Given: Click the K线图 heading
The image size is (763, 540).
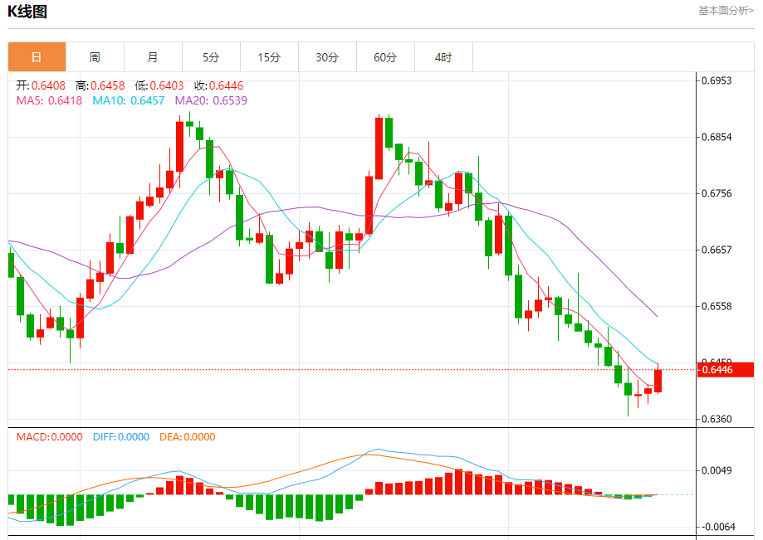Looking at the screenshot, I should point(27,11).
